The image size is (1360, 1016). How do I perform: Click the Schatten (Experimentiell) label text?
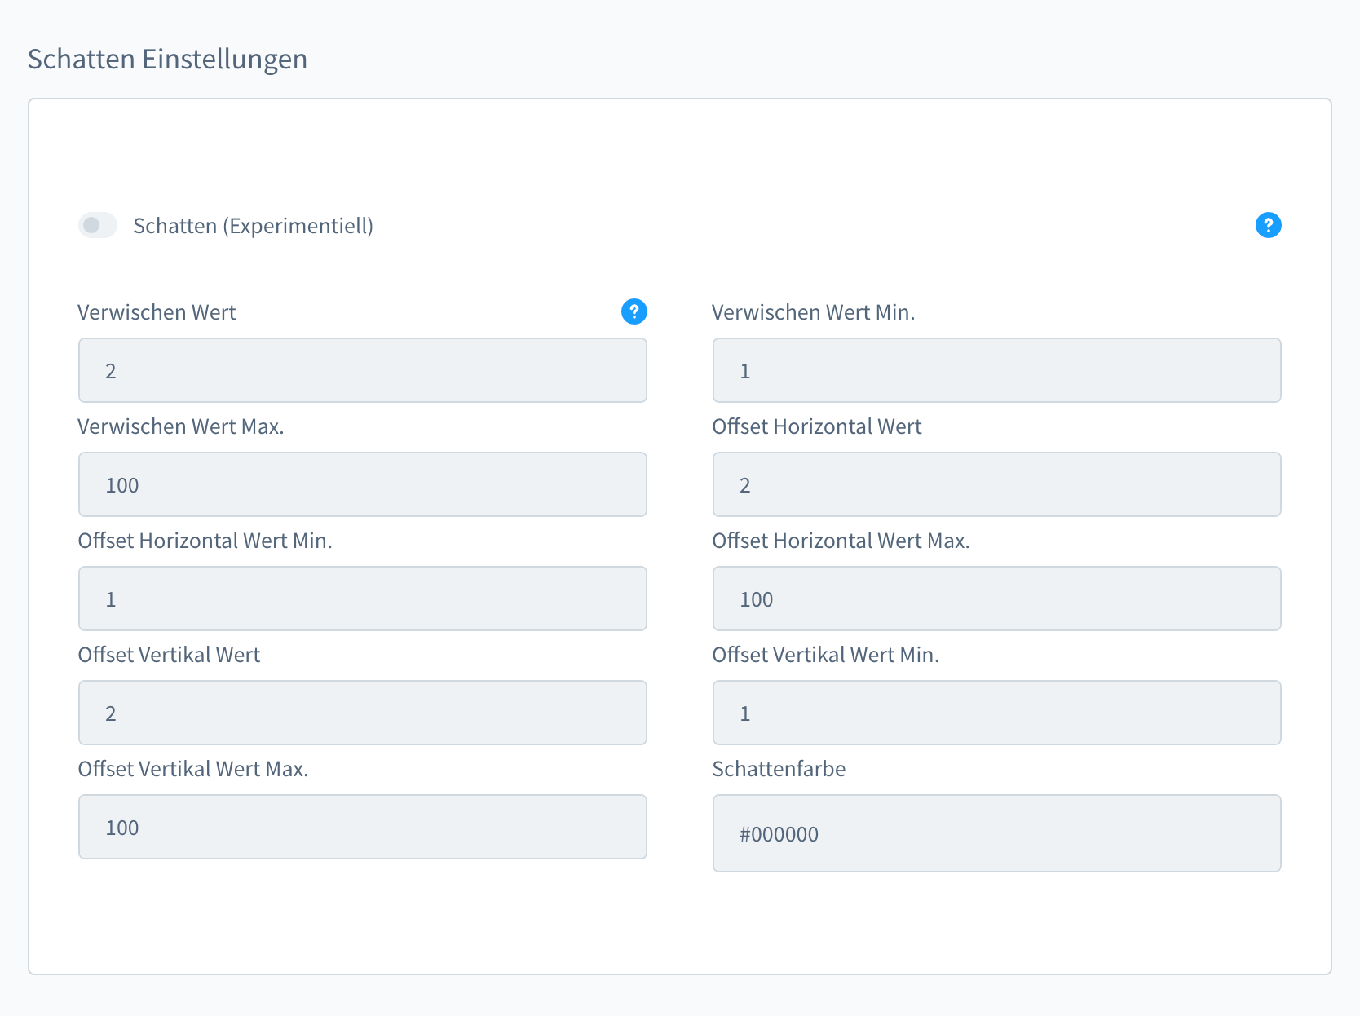tap(254, 226)
